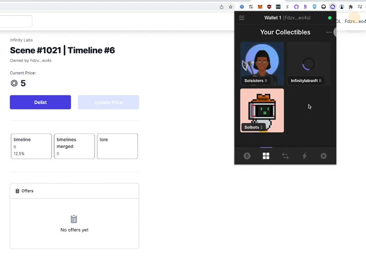Click Wallet 1 account name header
This screenshot has width=366, height=260.
[x=287, y=18]
